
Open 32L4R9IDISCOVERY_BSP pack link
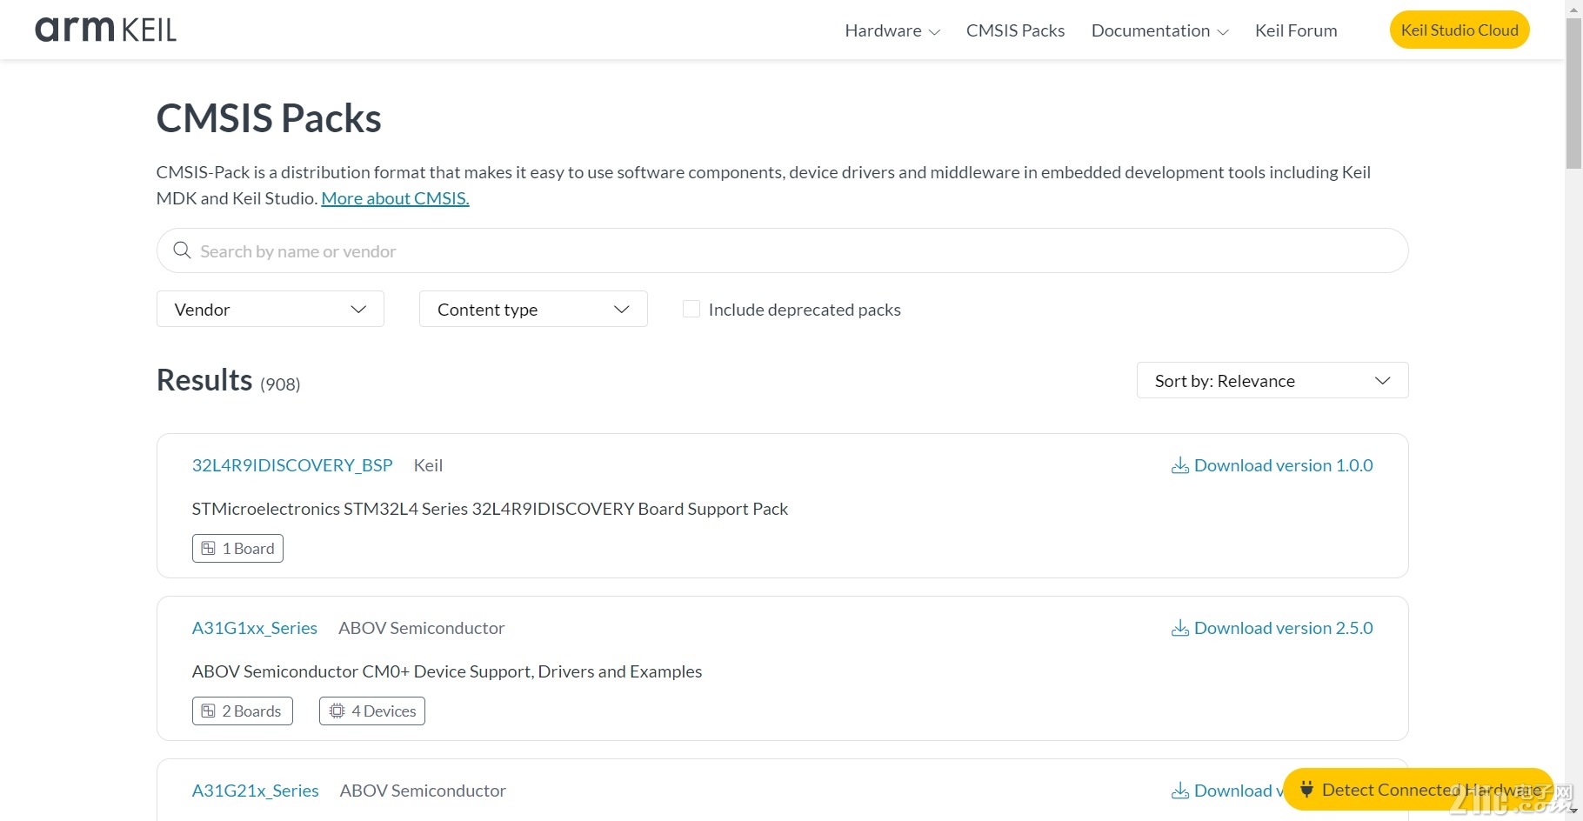point(292,465)
